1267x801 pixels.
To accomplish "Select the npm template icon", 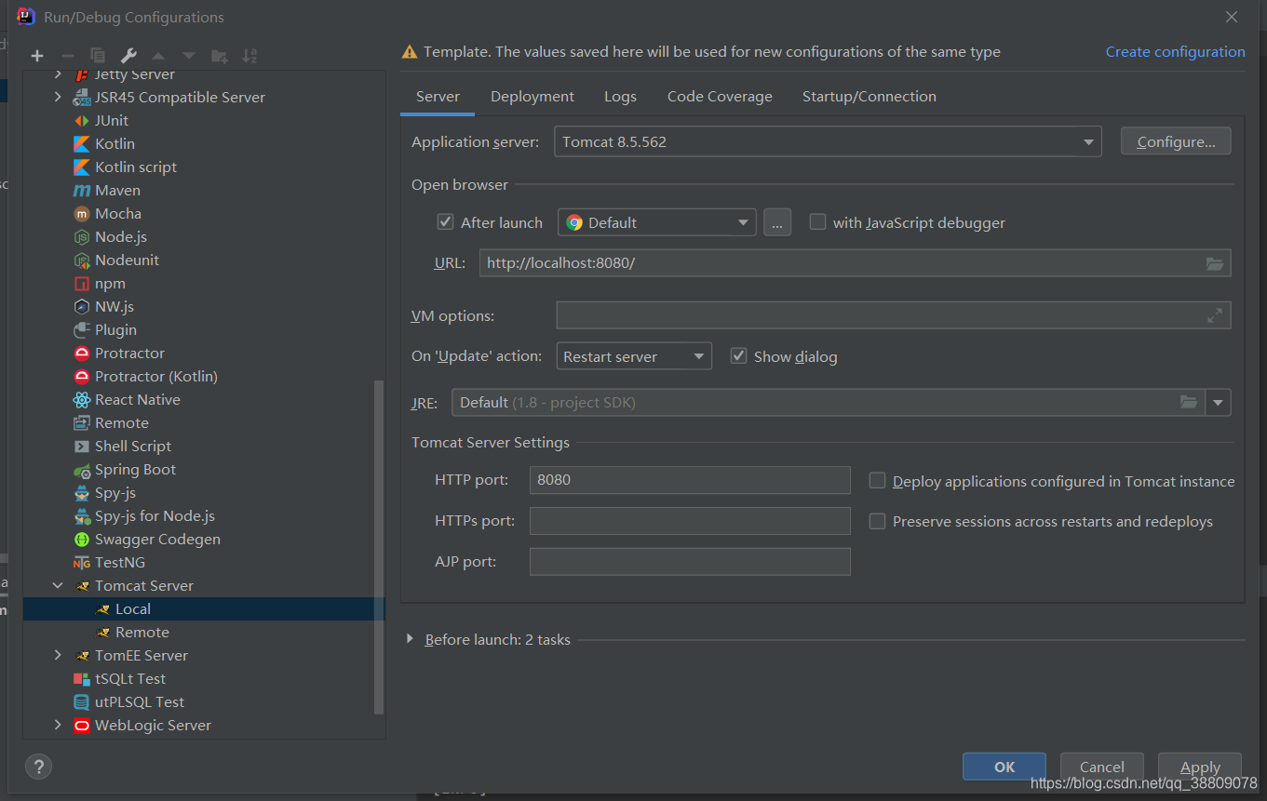I will click(x=81, y=283).
